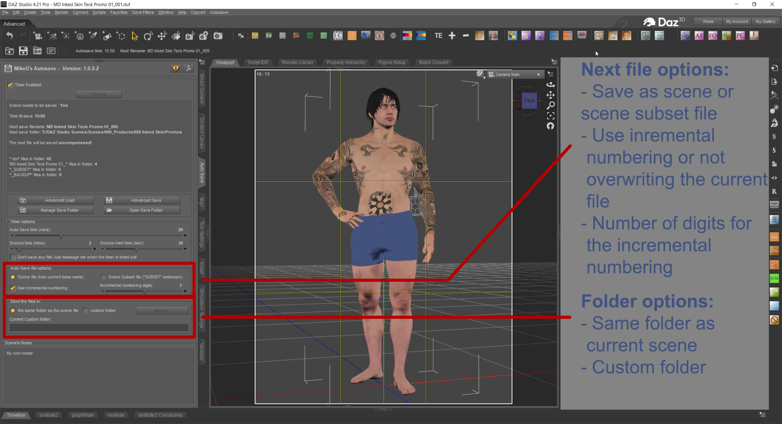Click the Advanced Load button
The width and height of the screenshot is (782, 424).
pos(56,200)
